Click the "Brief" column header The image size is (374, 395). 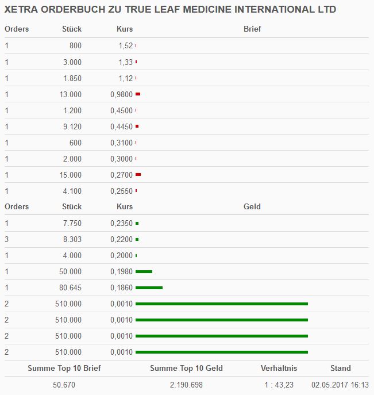252,29
